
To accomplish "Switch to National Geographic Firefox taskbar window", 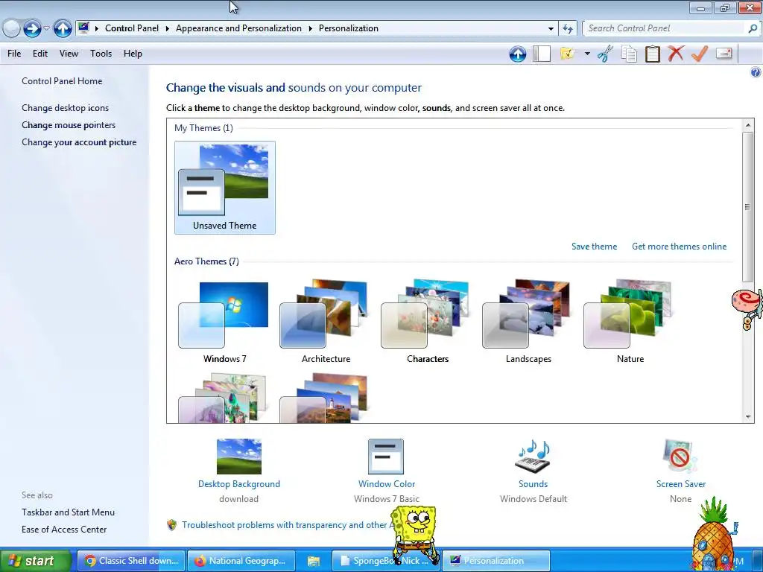I will click(x=241, y=561).
